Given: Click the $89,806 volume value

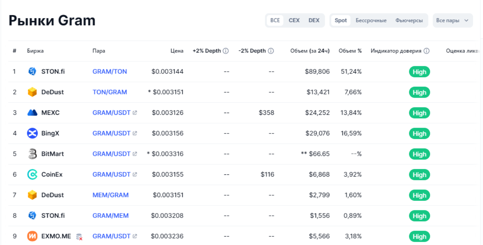Looking at the screenshot, I should point(317,72).
